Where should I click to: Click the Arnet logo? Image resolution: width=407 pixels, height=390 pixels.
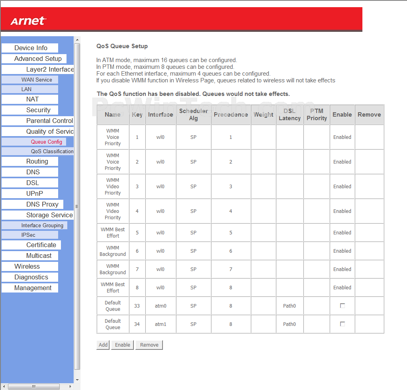tap(28, 21)
